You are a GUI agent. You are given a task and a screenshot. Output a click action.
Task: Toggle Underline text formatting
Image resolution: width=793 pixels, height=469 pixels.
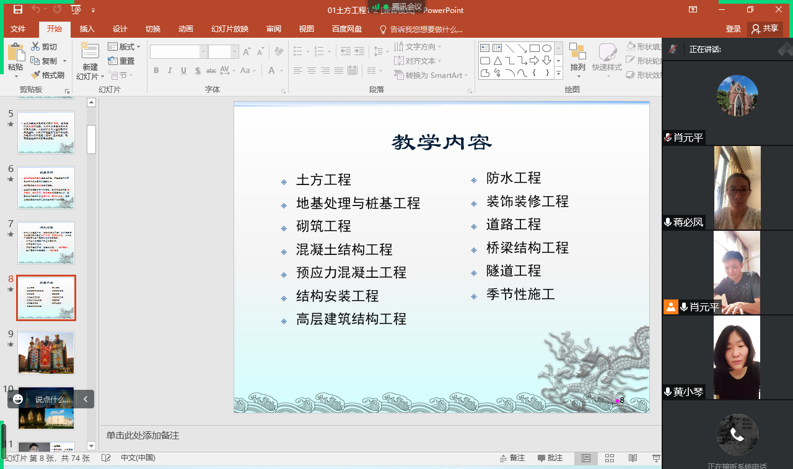coord(184,71)
